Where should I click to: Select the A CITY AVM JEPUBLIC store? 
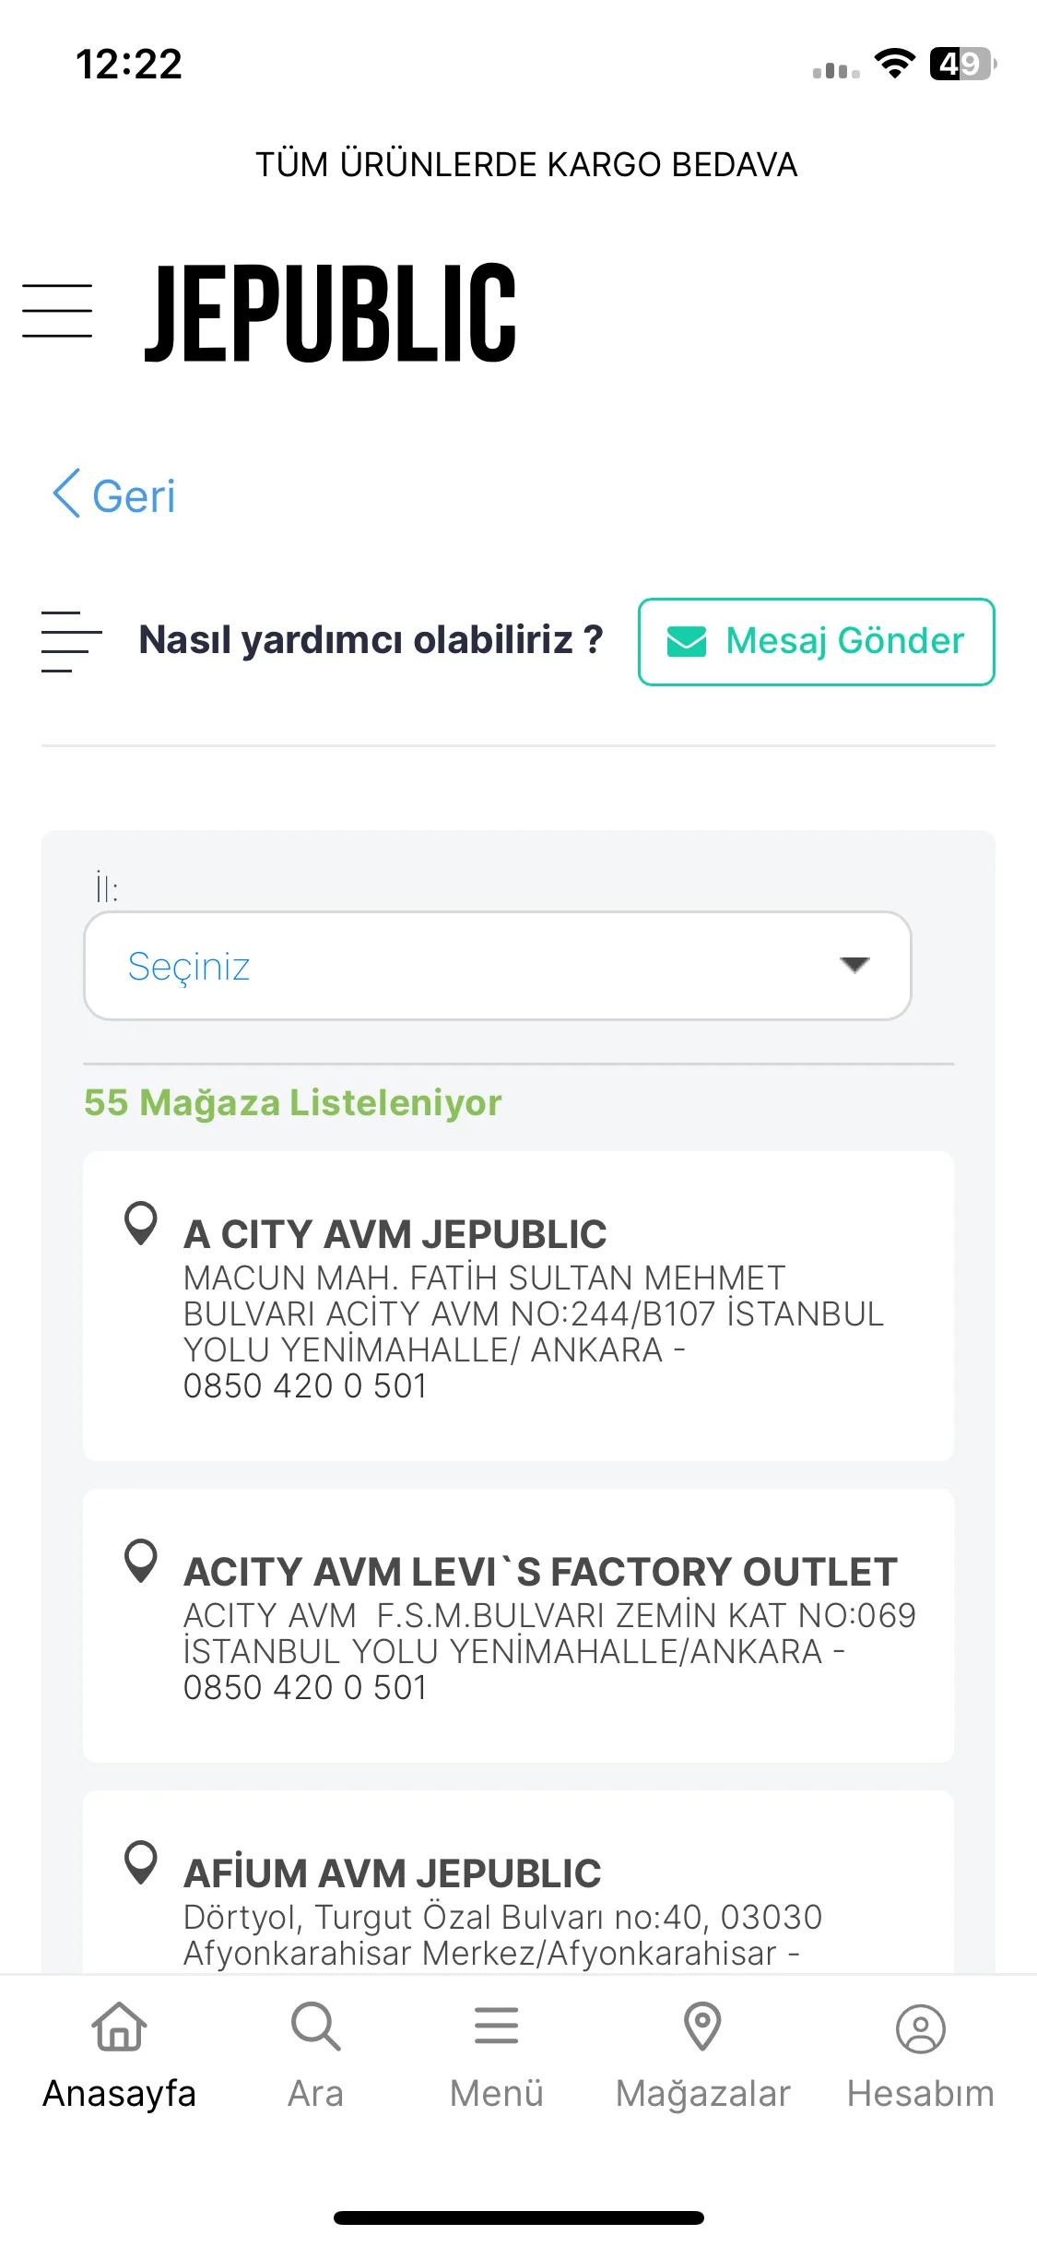[x=518, y=1306]
